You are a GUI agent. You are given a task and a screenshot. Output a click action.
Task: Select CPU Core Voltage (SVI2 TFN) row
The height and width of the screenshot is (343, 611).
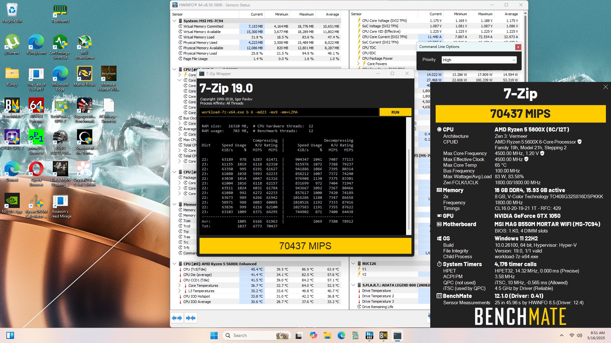pos(436,21)
